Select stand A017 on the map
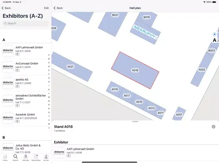Screen dimensions: 219x164 tap(127, 96)
